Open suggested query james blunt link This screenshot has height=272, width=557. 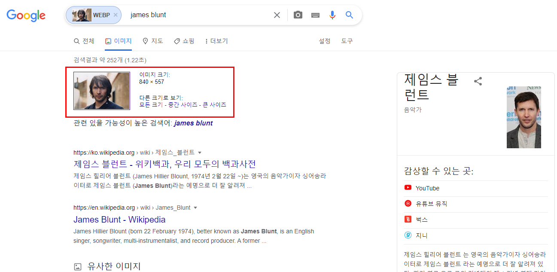coord(194,123)
